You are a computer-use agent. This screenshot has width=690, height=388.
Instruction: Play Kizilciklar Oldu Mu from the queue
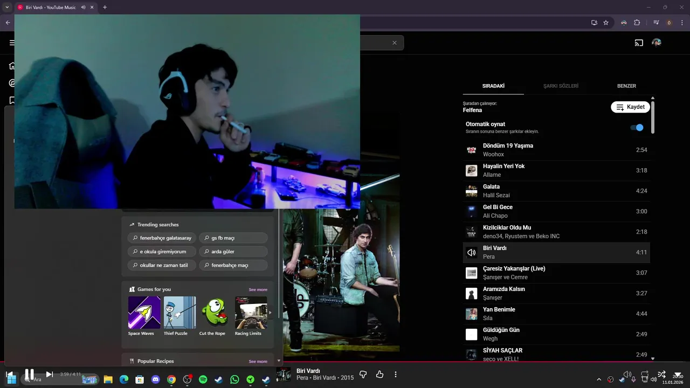point(556,232)
